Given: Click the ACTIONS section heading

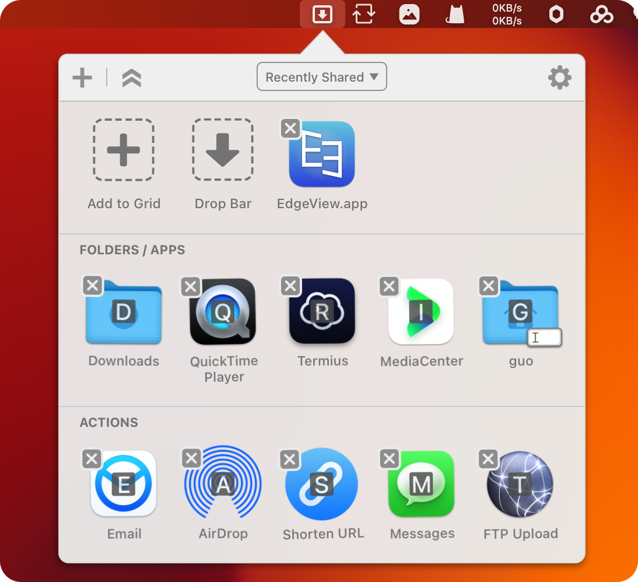Looking at the screenshot, I should coord(109,422).
